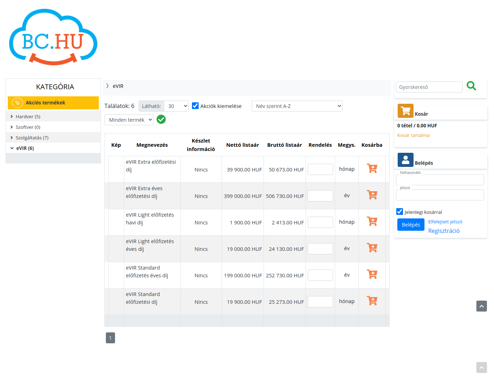This screenshot has height=380, width=494.
Task: Focus the Gyorskereső search field
Action: (x=429, y=87)
